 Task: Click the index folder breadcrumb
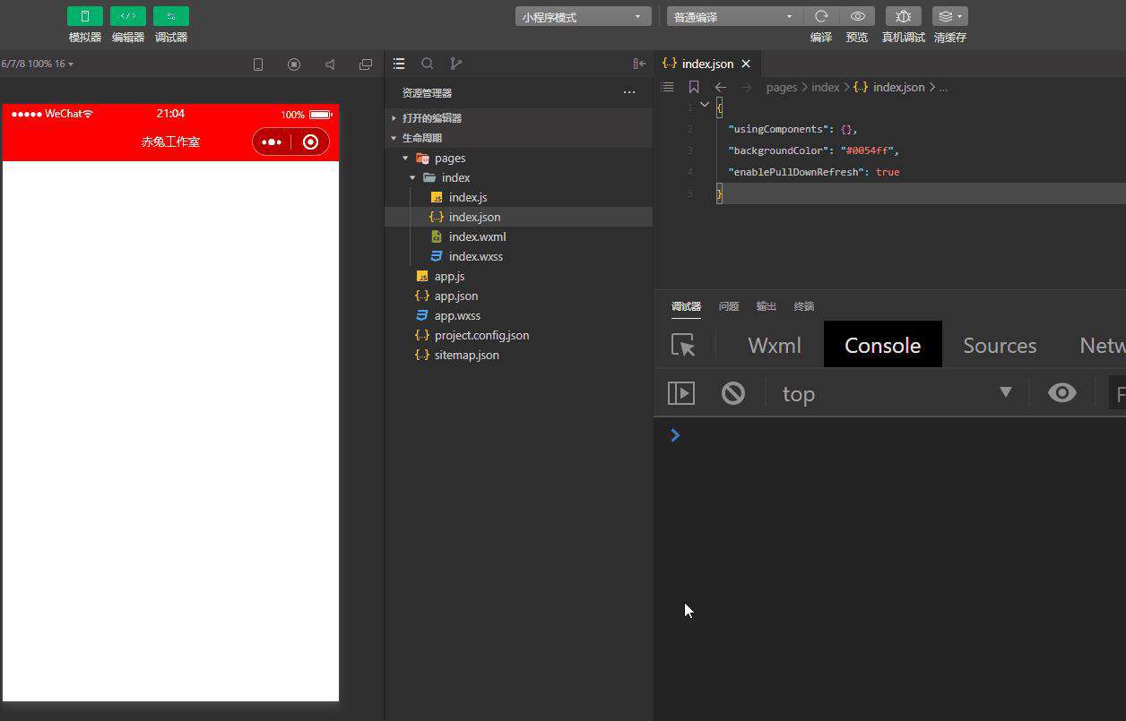[x=825, y=87]
